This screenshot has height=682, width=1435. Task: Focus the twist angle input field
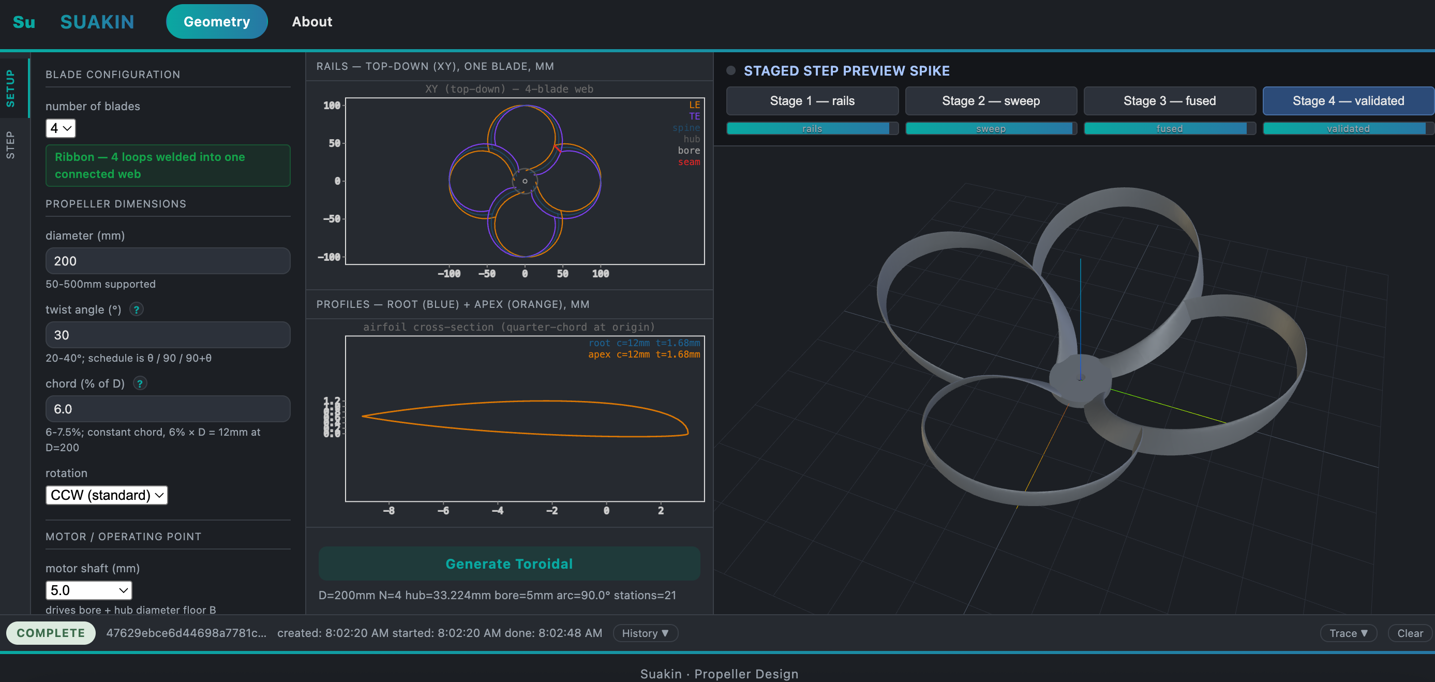tap(168, 335)
